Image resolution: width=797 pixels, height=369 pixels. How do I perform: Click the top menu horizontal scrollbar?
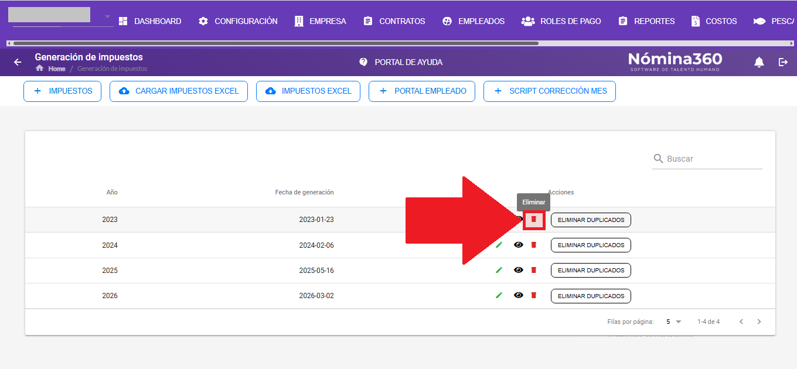click(275, 43)
